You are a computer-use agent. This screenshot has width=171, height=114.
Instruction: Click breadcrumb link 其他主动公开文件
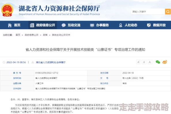coord(61,35)
